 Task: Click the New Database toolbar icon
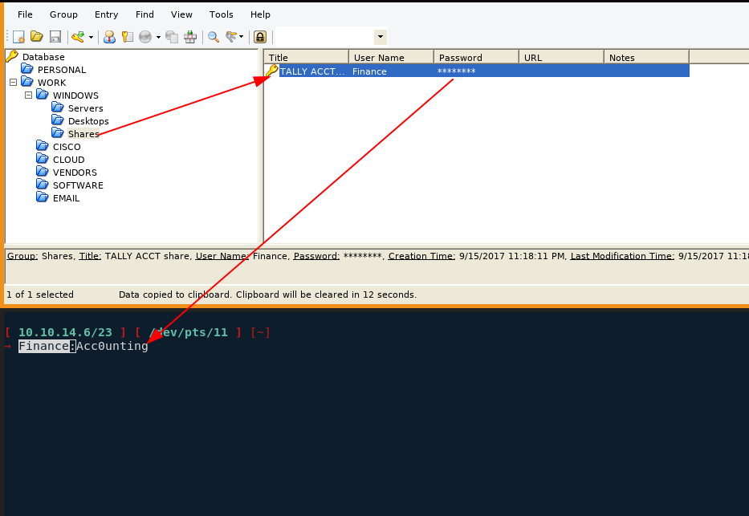18,37
